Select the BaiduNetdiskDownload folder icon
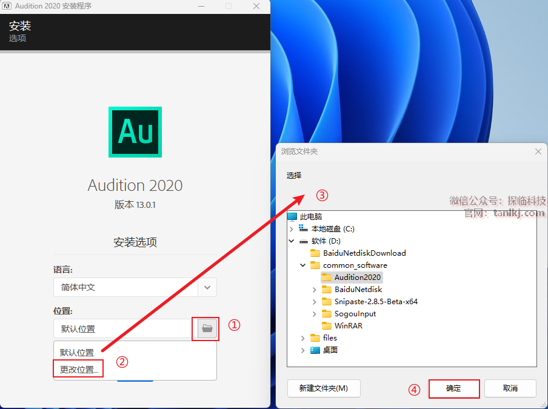This screenshot has height=409, width=548. coord(315,253)
